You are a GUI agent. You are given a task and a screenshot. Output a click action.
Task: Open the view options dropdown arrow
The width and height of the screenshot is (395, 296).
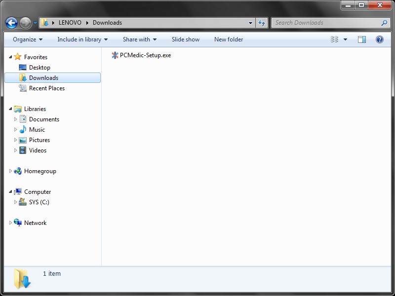345,39
